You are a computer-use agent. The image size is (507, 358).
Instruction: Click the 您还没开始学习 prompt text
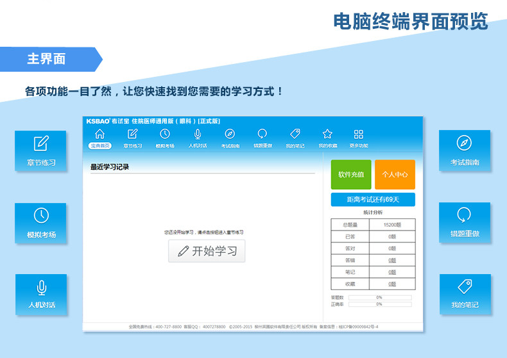203,232
